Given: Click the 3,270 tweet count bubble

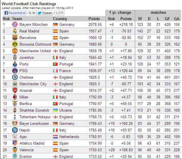Looking at the screenshot, I should click(59, 13).
